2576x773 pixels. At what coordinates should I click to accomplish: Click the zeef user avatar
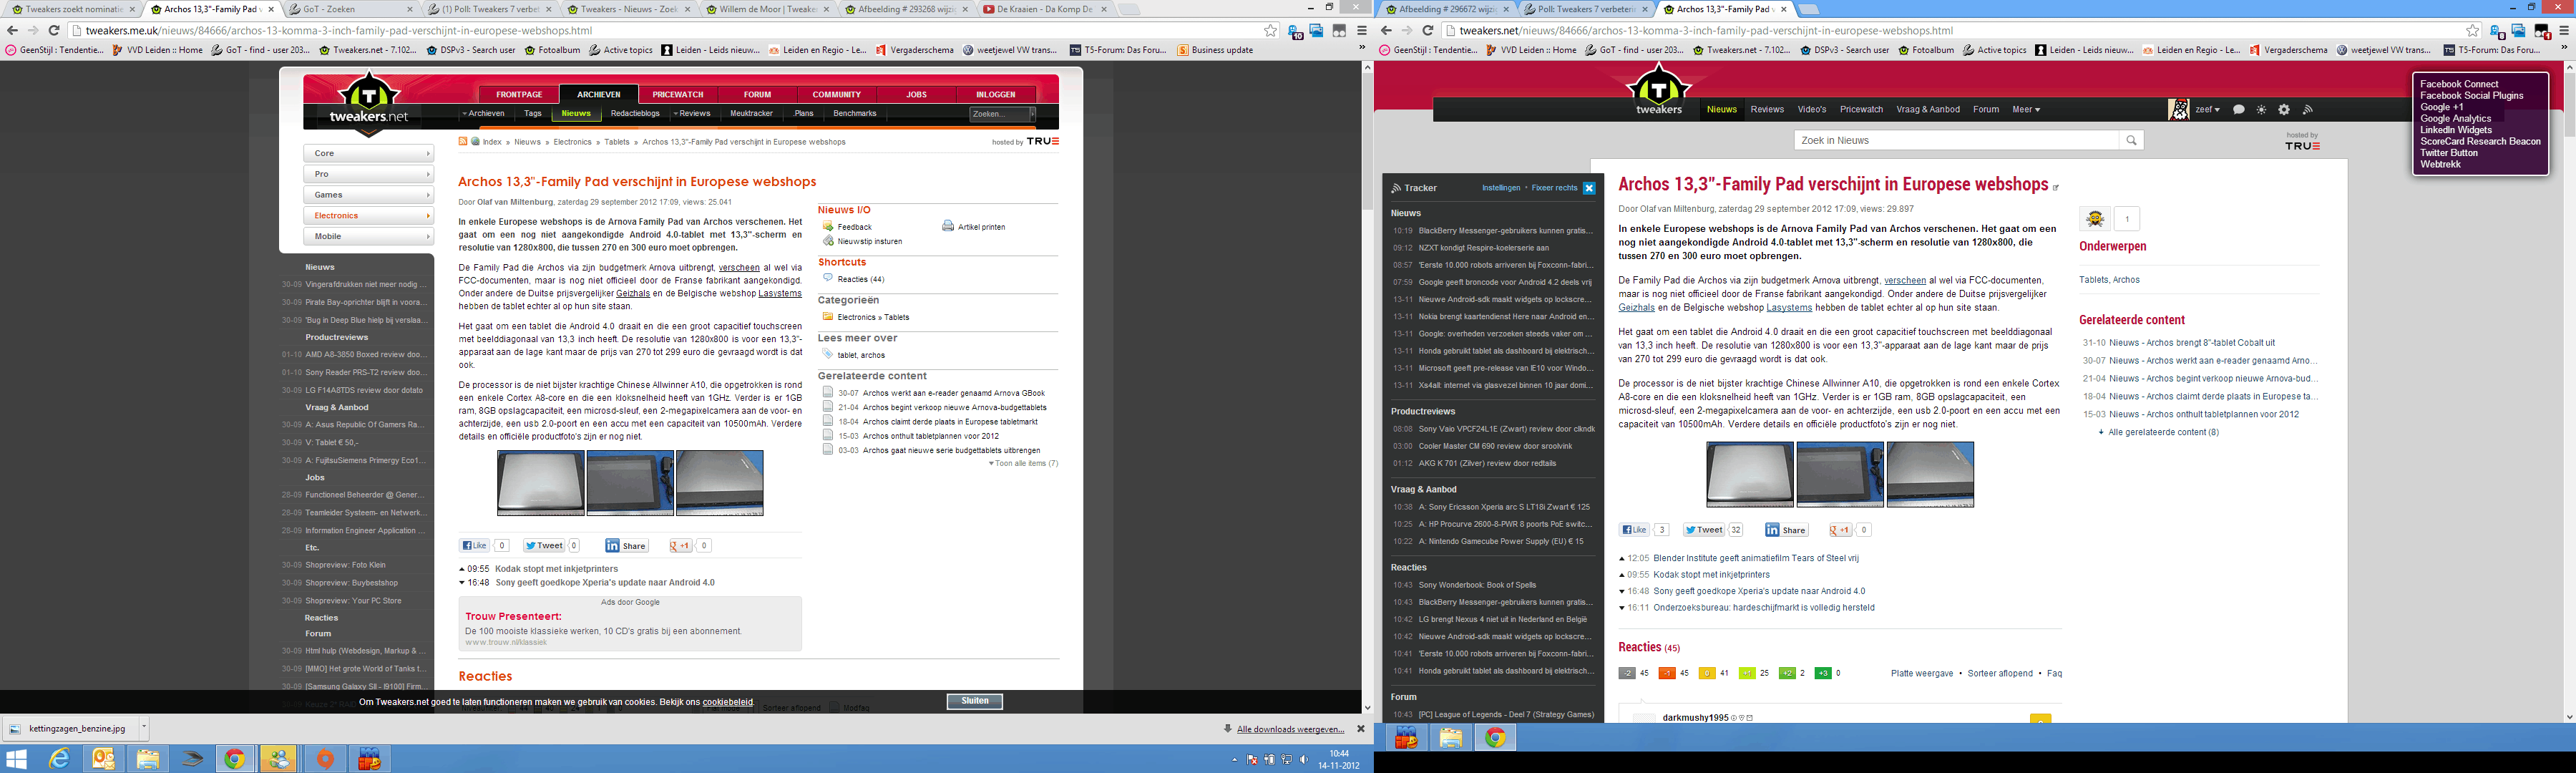pyautogui.click(x=2179, y=110)
